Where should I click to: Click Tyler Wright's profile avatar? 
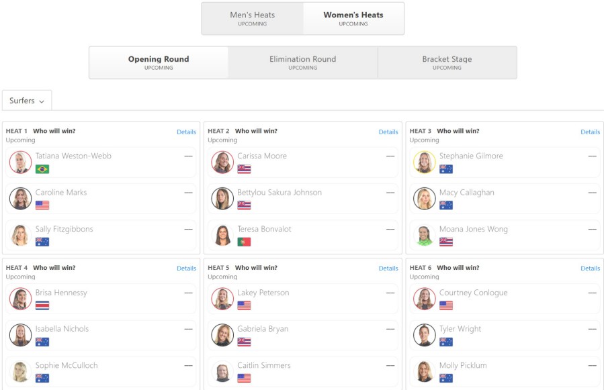pos(424,335)
